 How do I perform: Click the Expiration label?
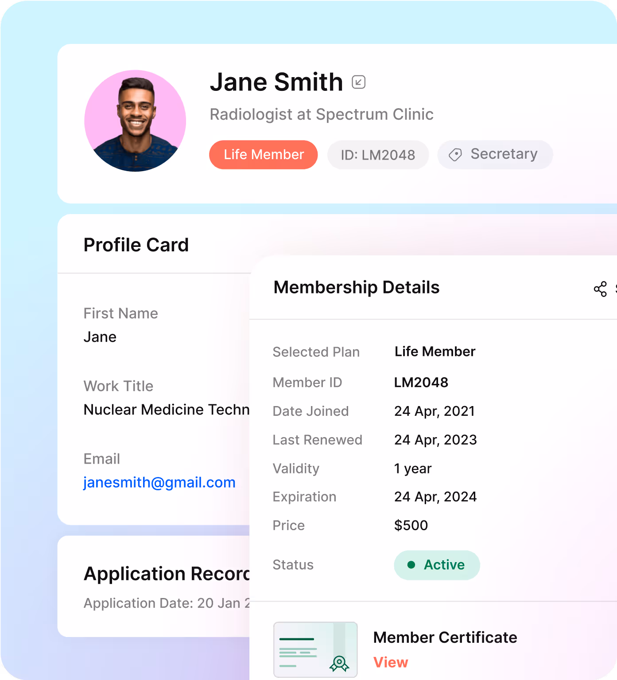click(x=305, y=497)
